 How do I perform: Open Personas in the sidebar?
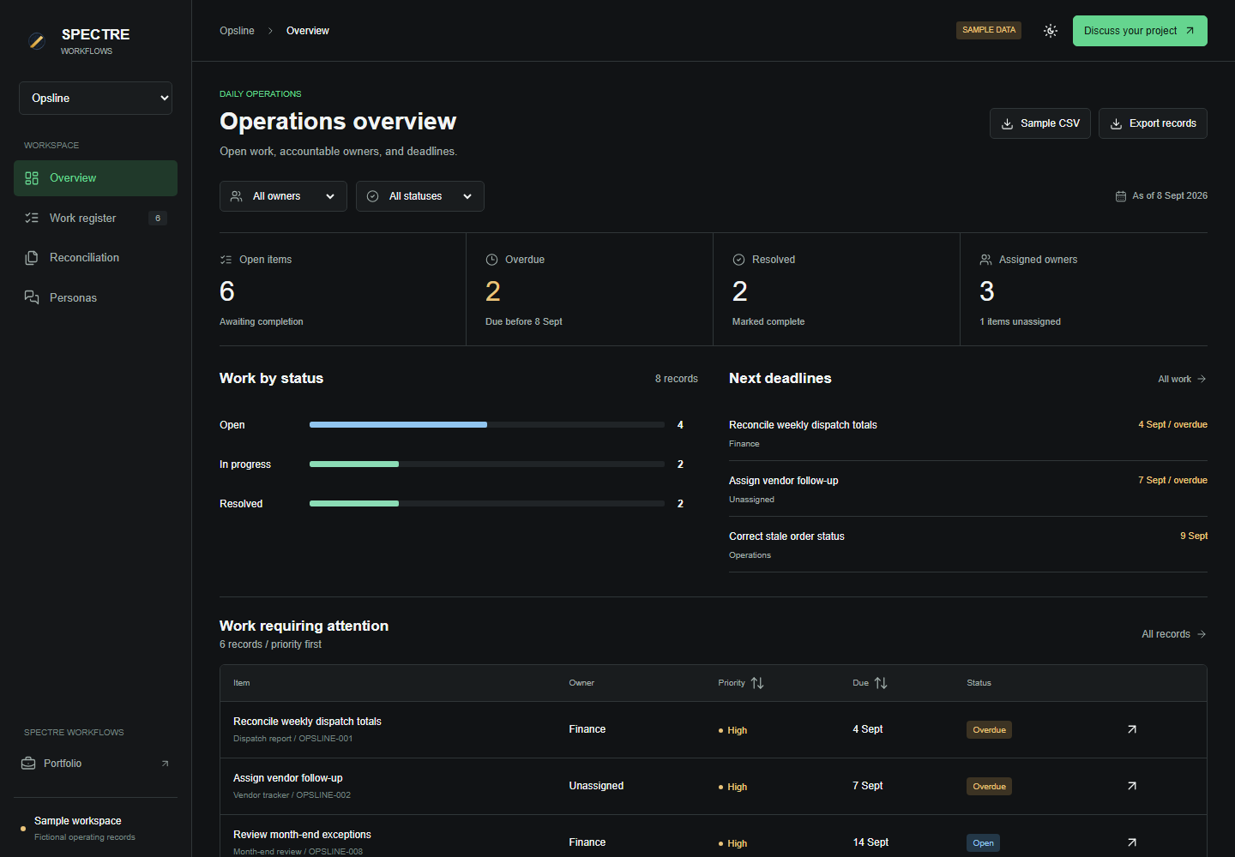(x=95, y=297)
